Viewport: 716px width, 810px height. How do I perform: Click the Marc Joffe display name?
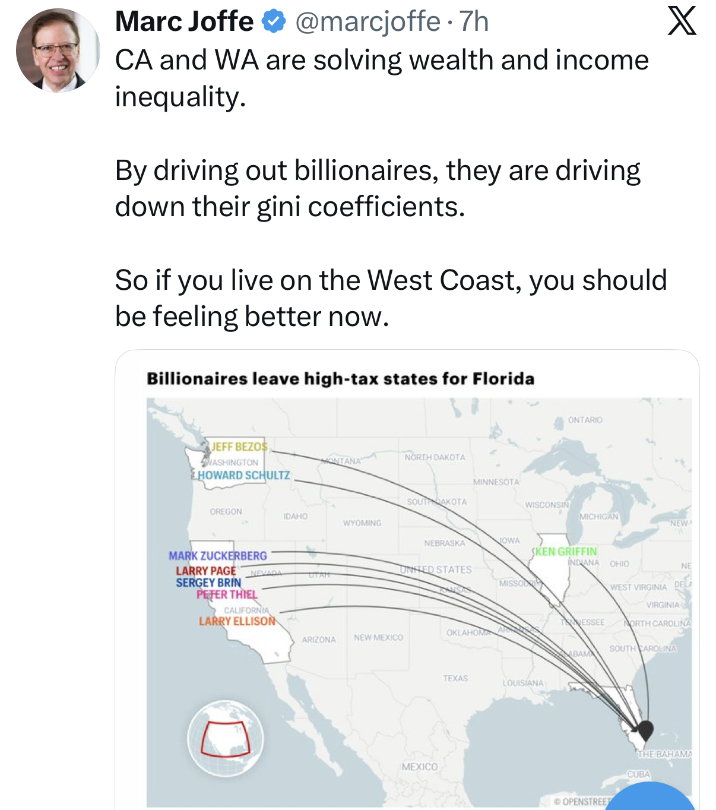pyautogui.click(x=184, y=22)
